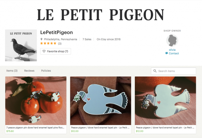Open the Policies tab
202x138 pixels.
[x=46, y=71]
